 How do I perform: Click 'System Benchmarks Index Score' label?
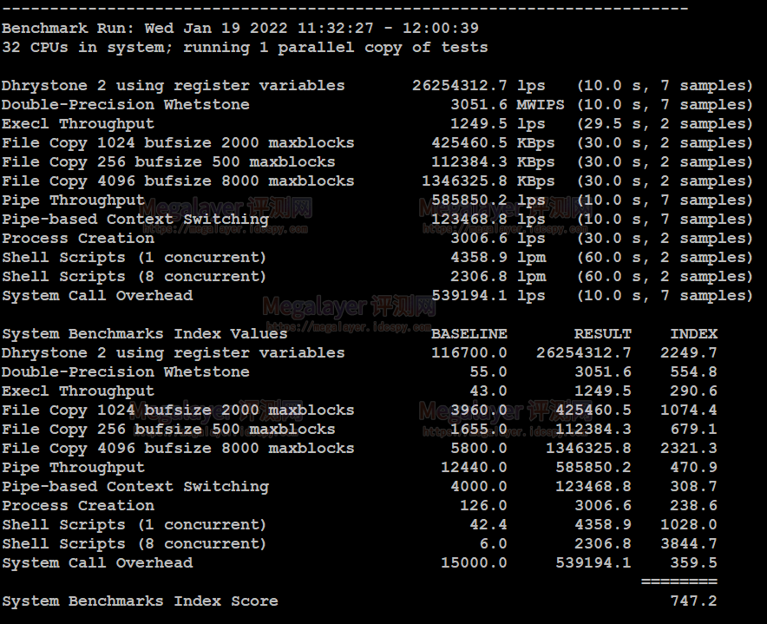(x=140, y=601)
